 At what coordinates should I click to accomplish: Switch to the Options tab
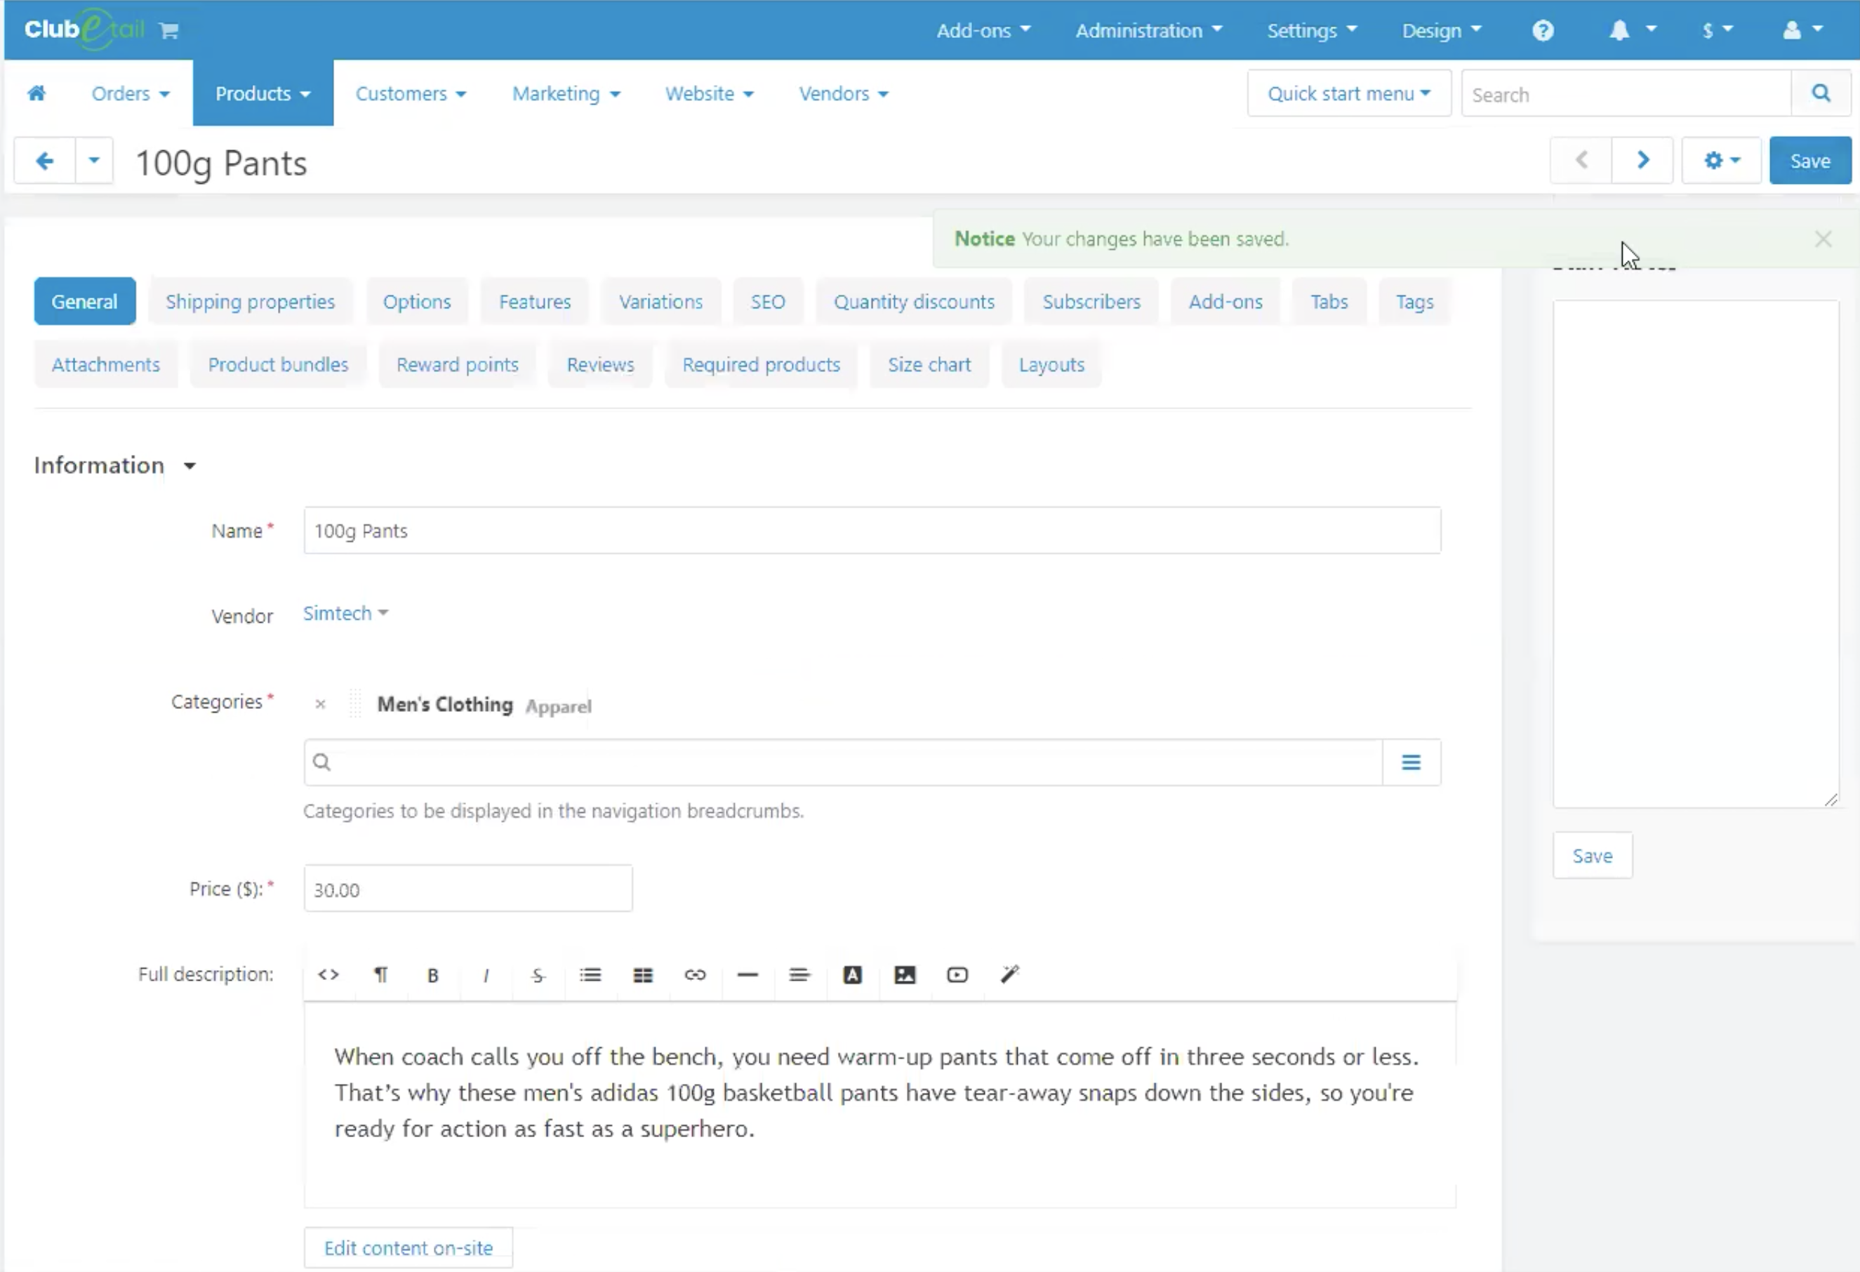pos(417,302)
